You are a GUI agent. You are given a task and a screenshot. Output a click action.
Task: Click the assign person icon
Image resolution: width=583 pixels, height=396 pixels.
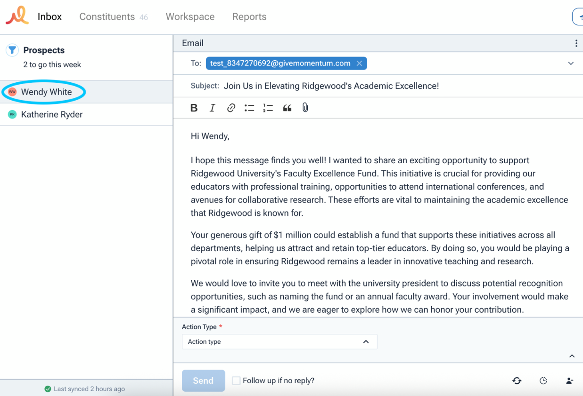tap(570, 381)
